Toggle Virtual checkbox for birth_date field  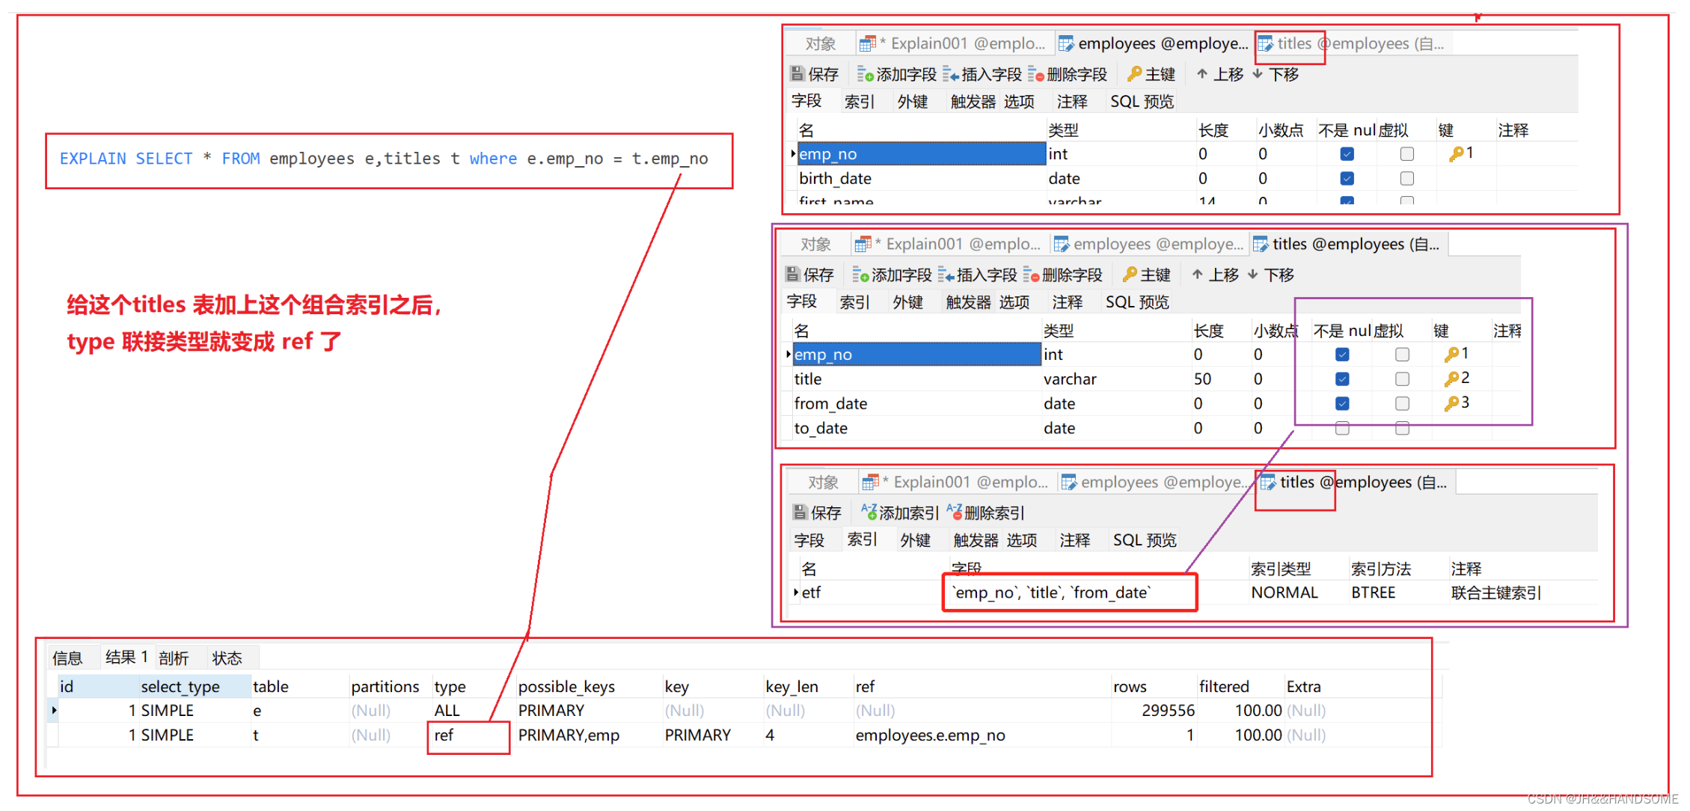point(1406,179)
